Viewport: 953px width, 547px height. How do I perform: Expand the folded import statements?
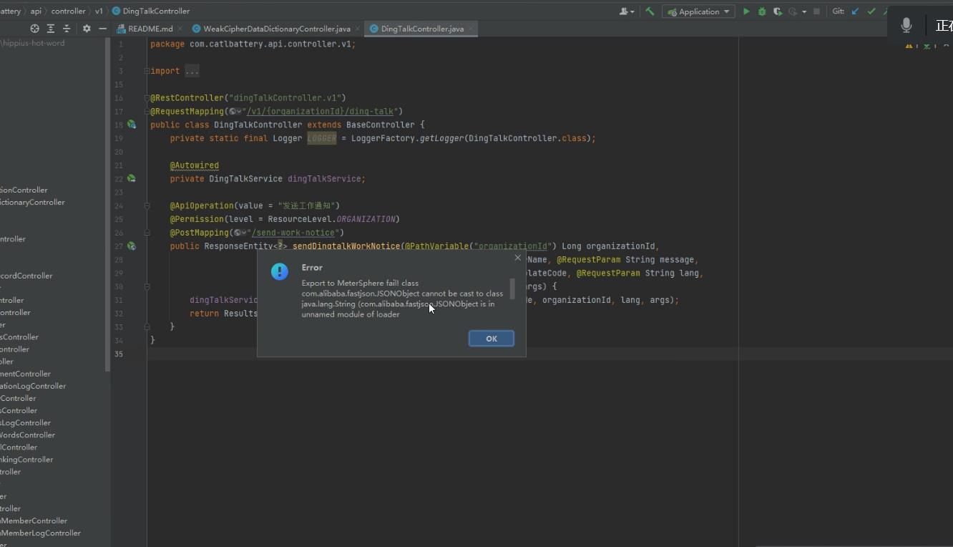pyautogui.click(x=192, y=70)
